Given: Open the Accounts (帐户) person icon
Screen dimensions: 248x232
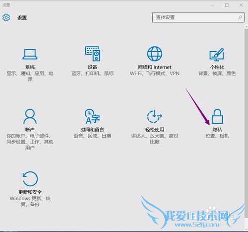Looking at the screenshot, I should pos(30,116).
